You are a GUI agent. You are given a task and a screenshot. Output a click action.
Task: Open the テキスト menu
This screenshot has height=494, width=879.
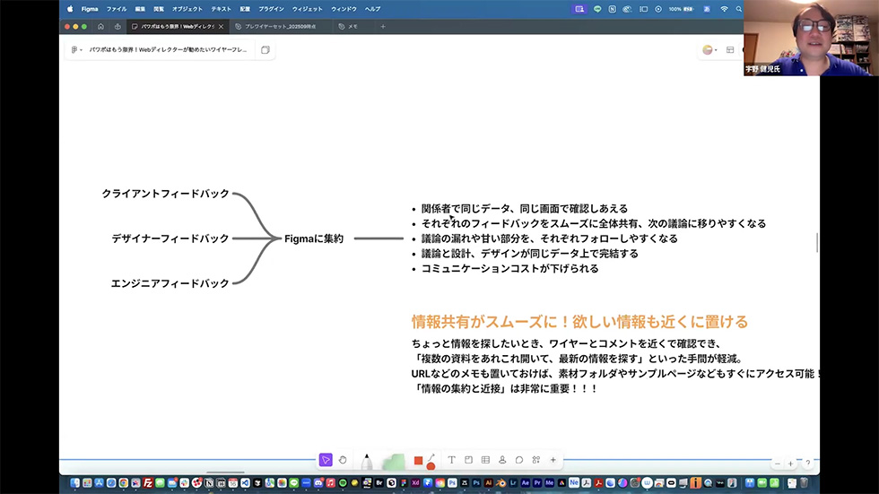[221, 9]
